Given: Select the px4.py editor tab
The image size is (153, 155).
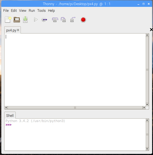Looking at the screenshot, I should [11, 30].
